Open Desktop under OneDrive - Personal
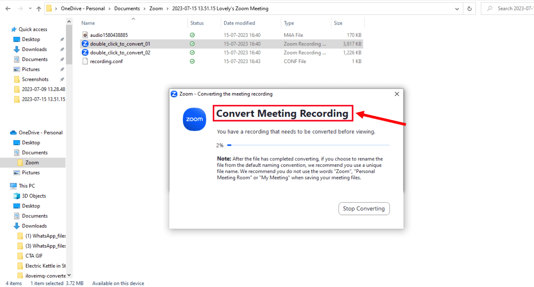This screenshot has width=534, height=287. click(x=31, y=143)
